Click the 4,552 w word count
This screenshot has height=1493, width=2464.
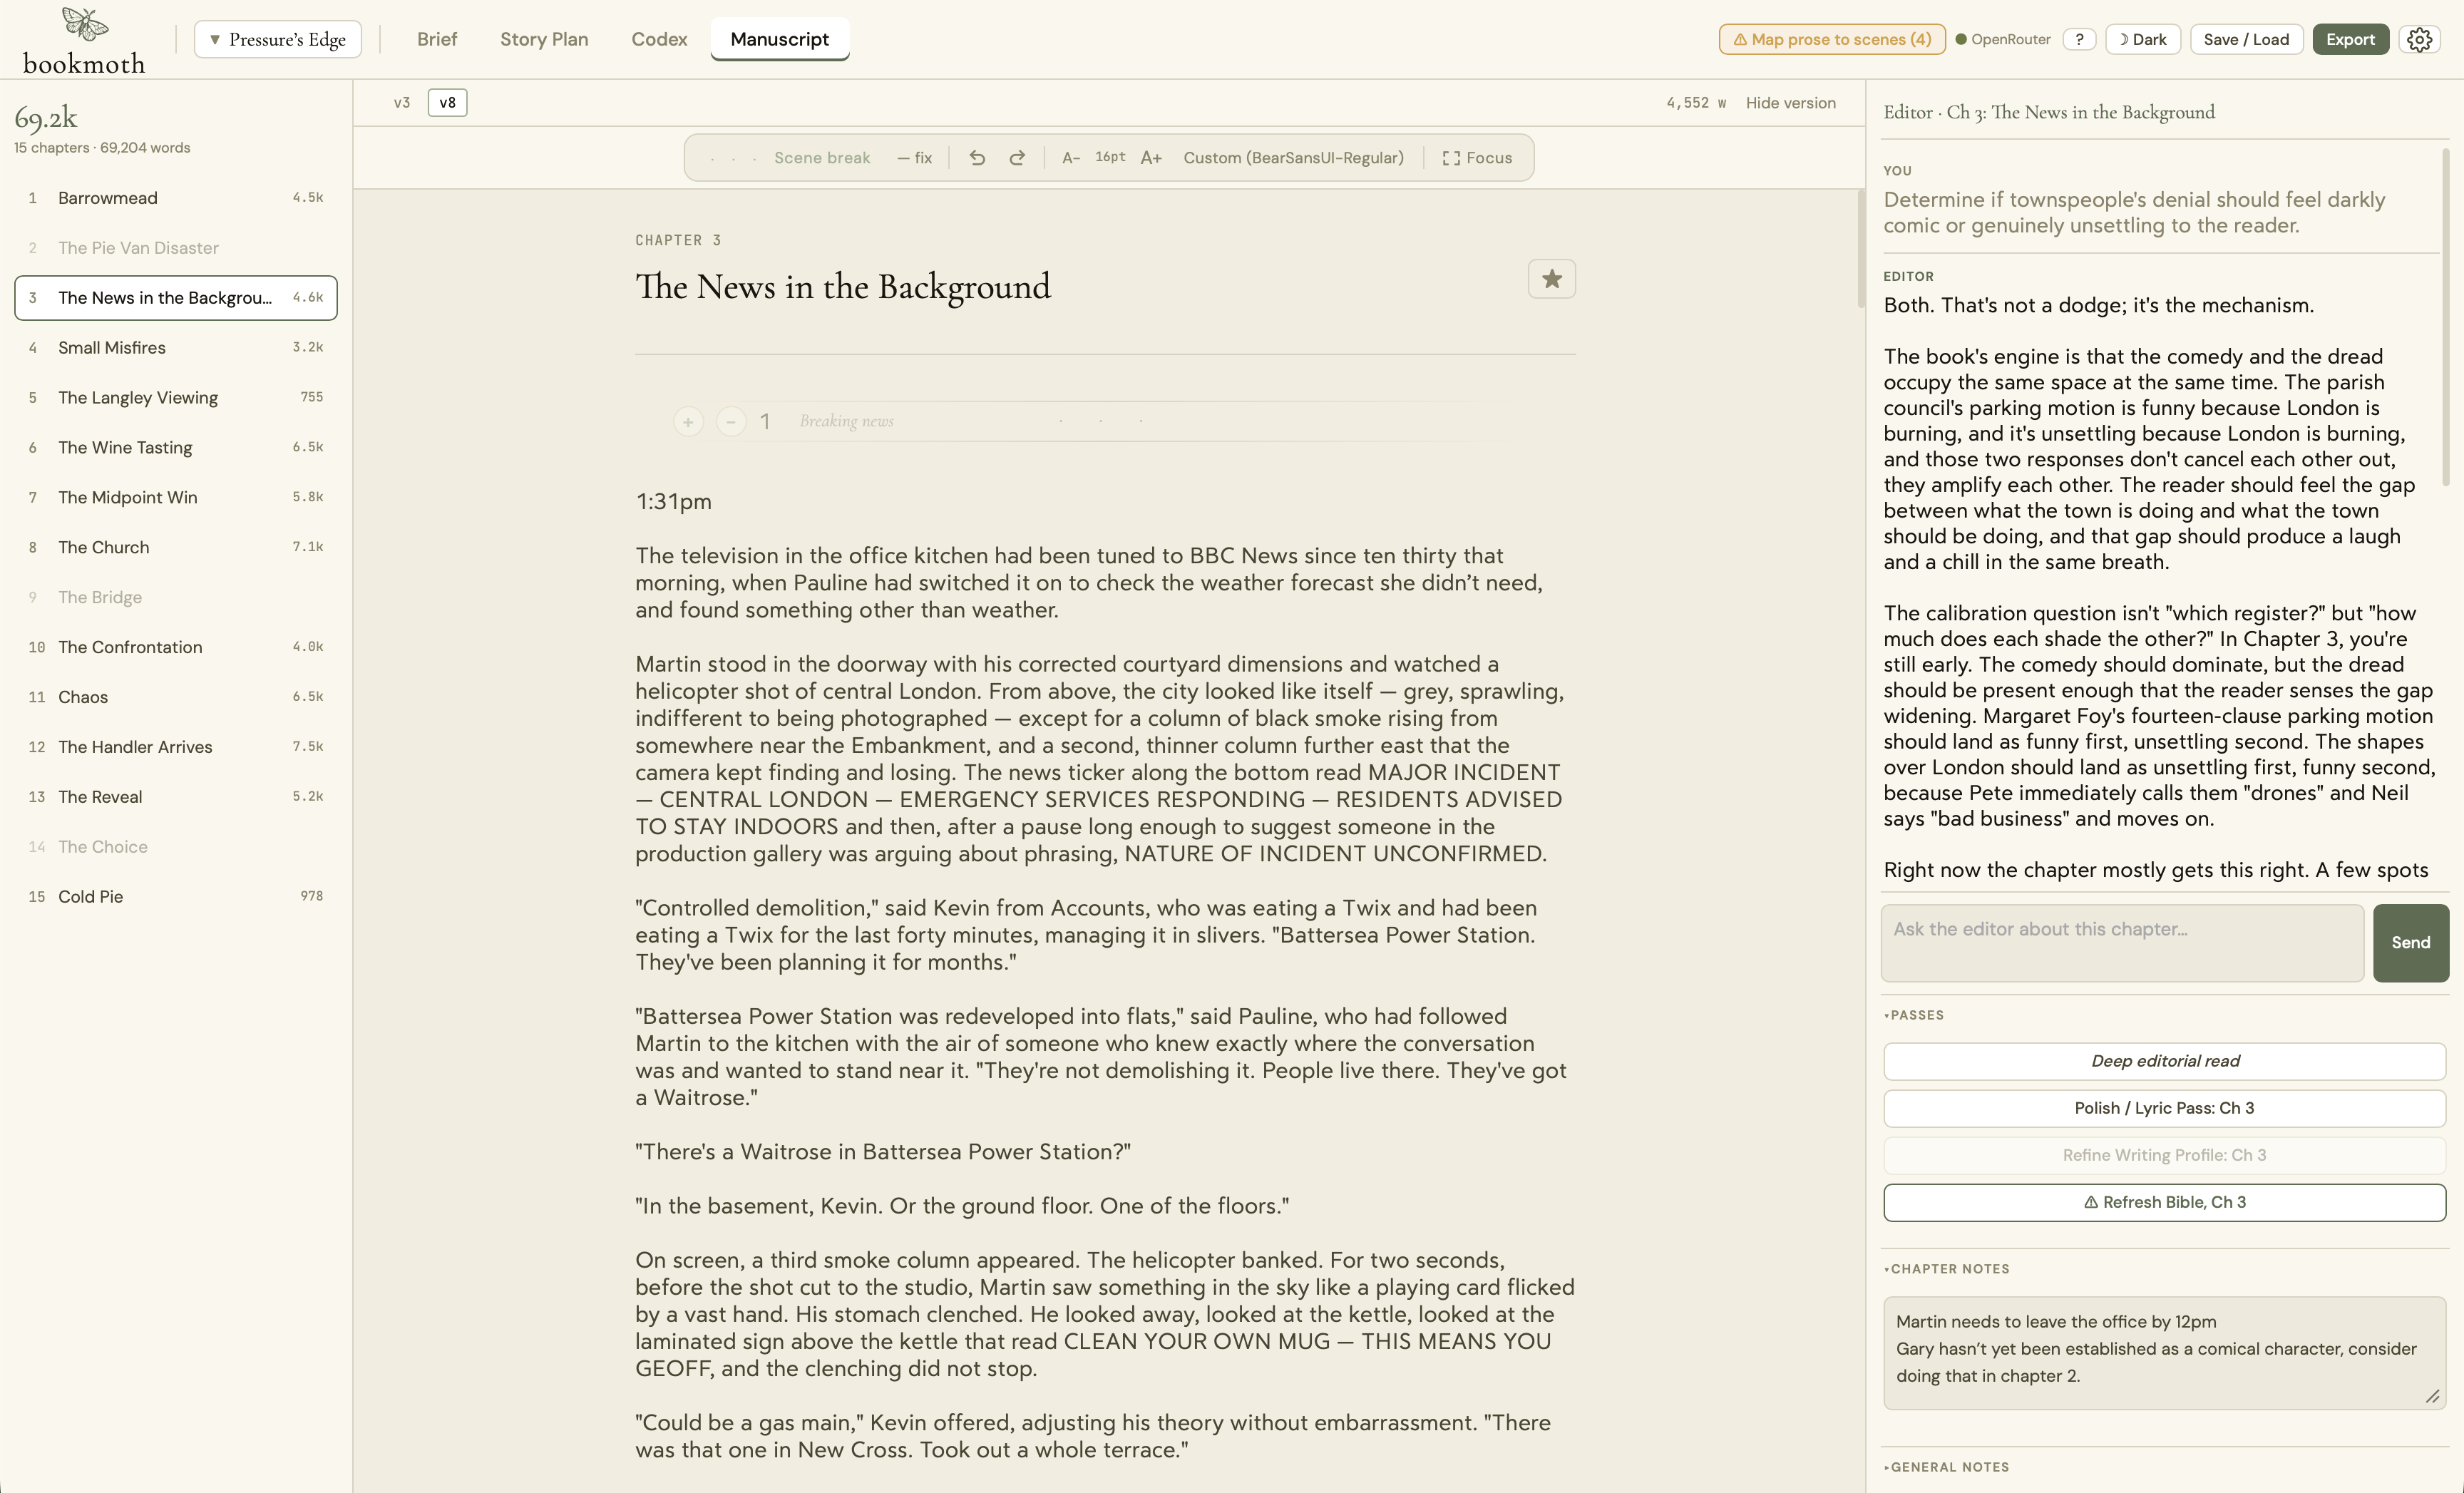(x=1696, y=103)
